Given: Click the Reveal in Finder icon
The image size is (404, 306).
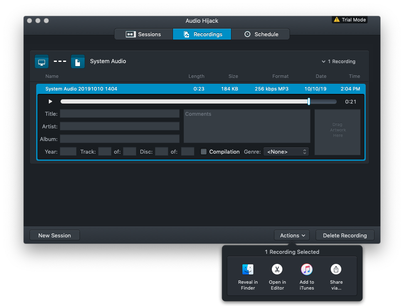Looking at the screenshot, I should click(248, 269).
